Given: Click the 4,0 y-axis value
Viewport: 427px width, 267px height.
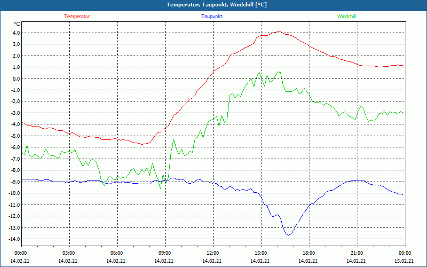Looking at the screenshot, I should pyautogui.click(x=16, y=33).
